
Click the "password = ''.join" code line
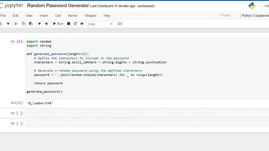point(98,75)
